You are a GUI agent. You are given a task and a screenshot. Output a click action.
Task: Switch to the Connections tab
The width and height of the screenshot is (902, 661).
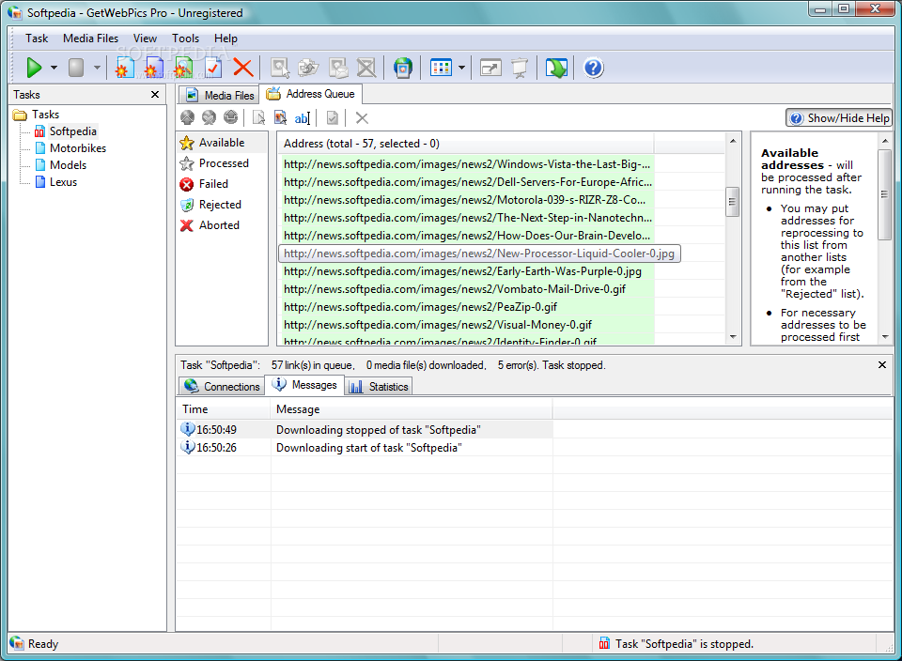point(222,386)
